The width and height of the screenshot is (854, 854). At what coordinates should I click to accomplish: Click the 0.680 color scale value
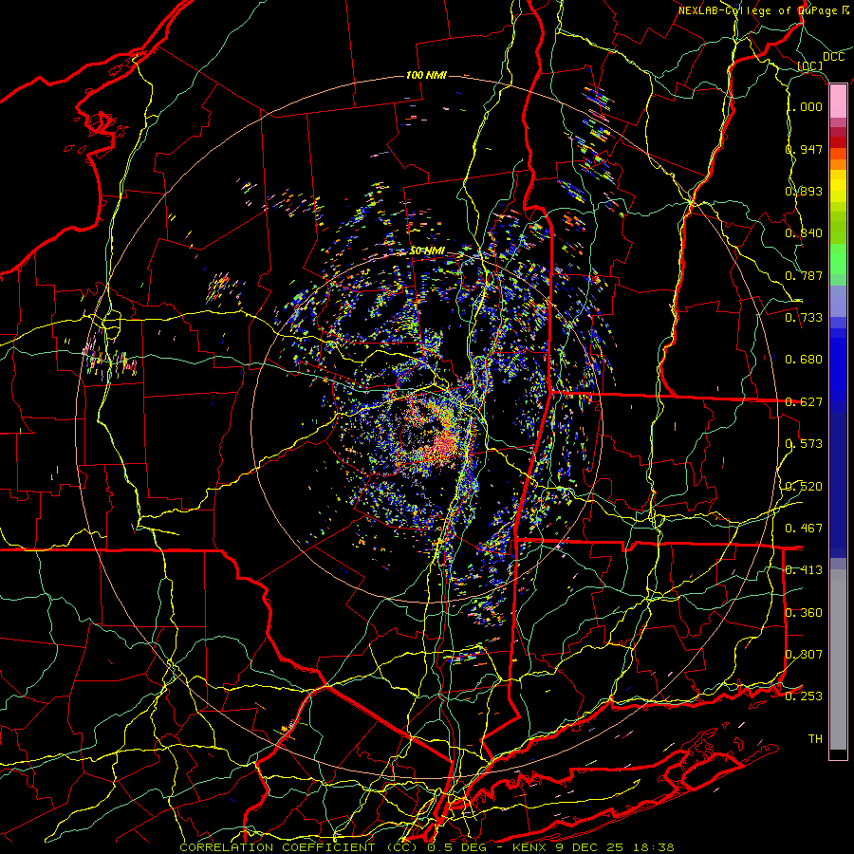click(x=804, y=360)
